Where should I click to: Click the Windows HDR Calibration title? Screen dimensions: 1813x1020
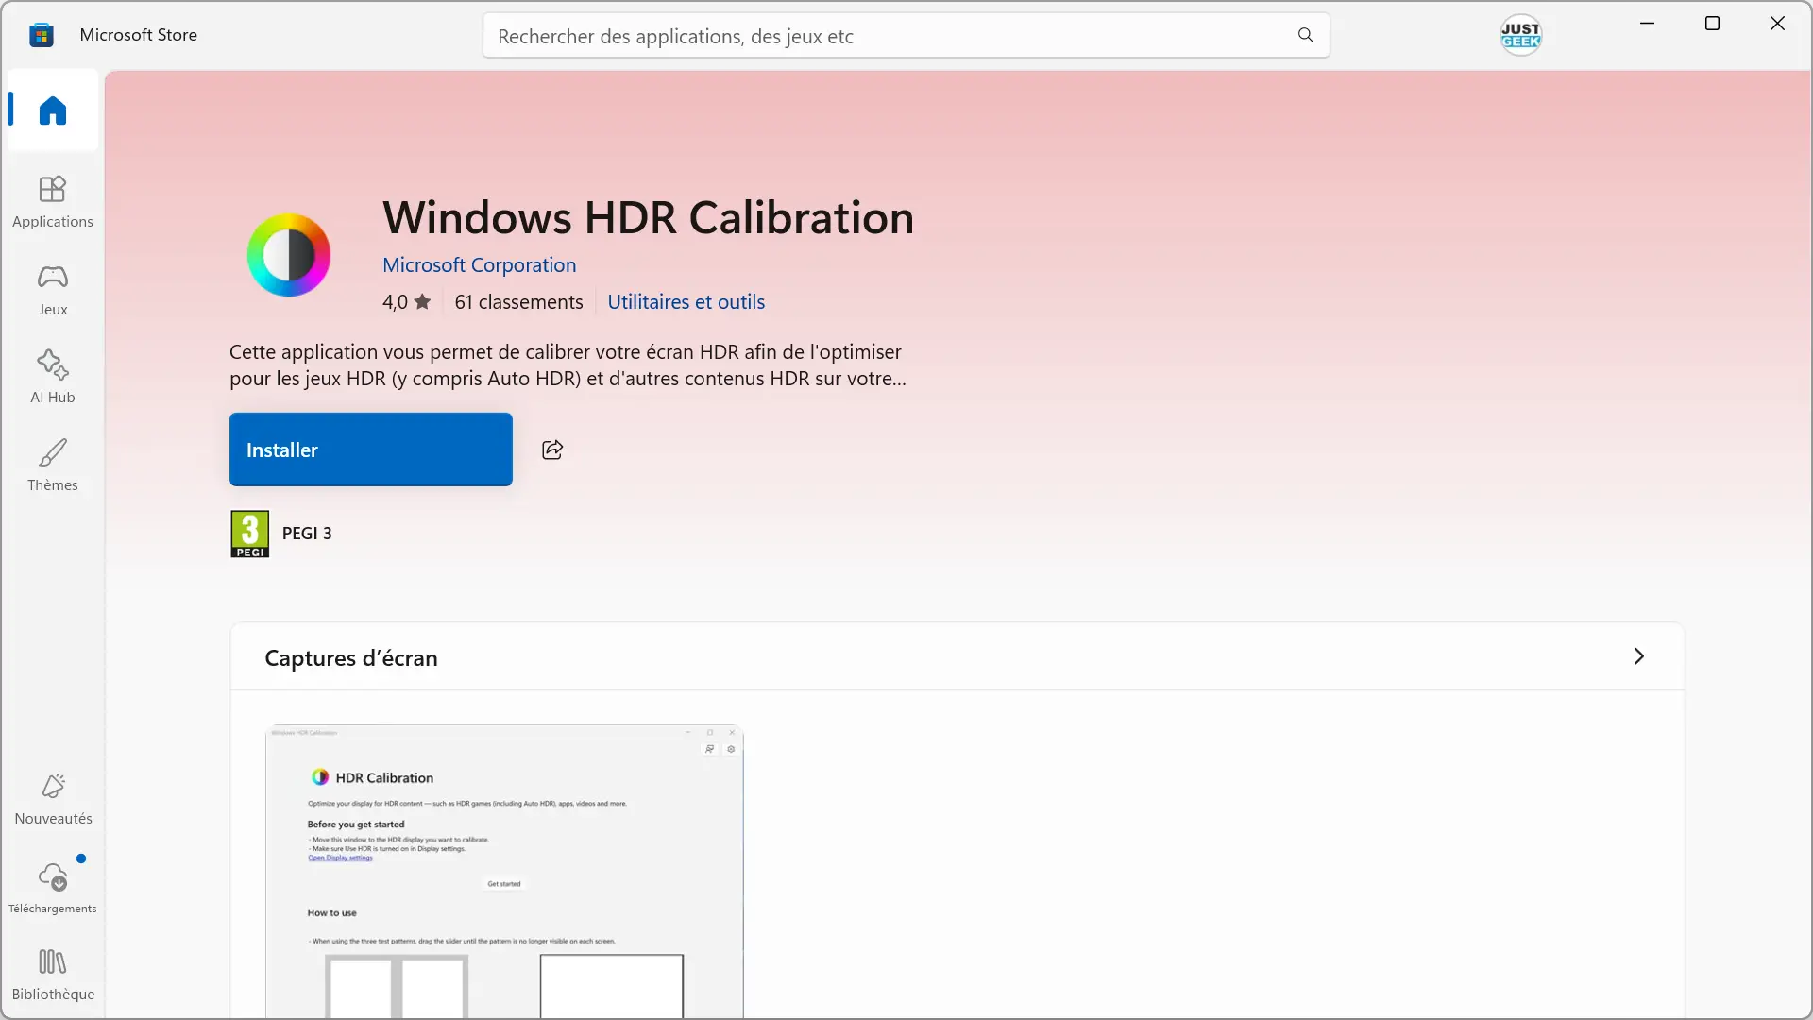coord(648,217)
